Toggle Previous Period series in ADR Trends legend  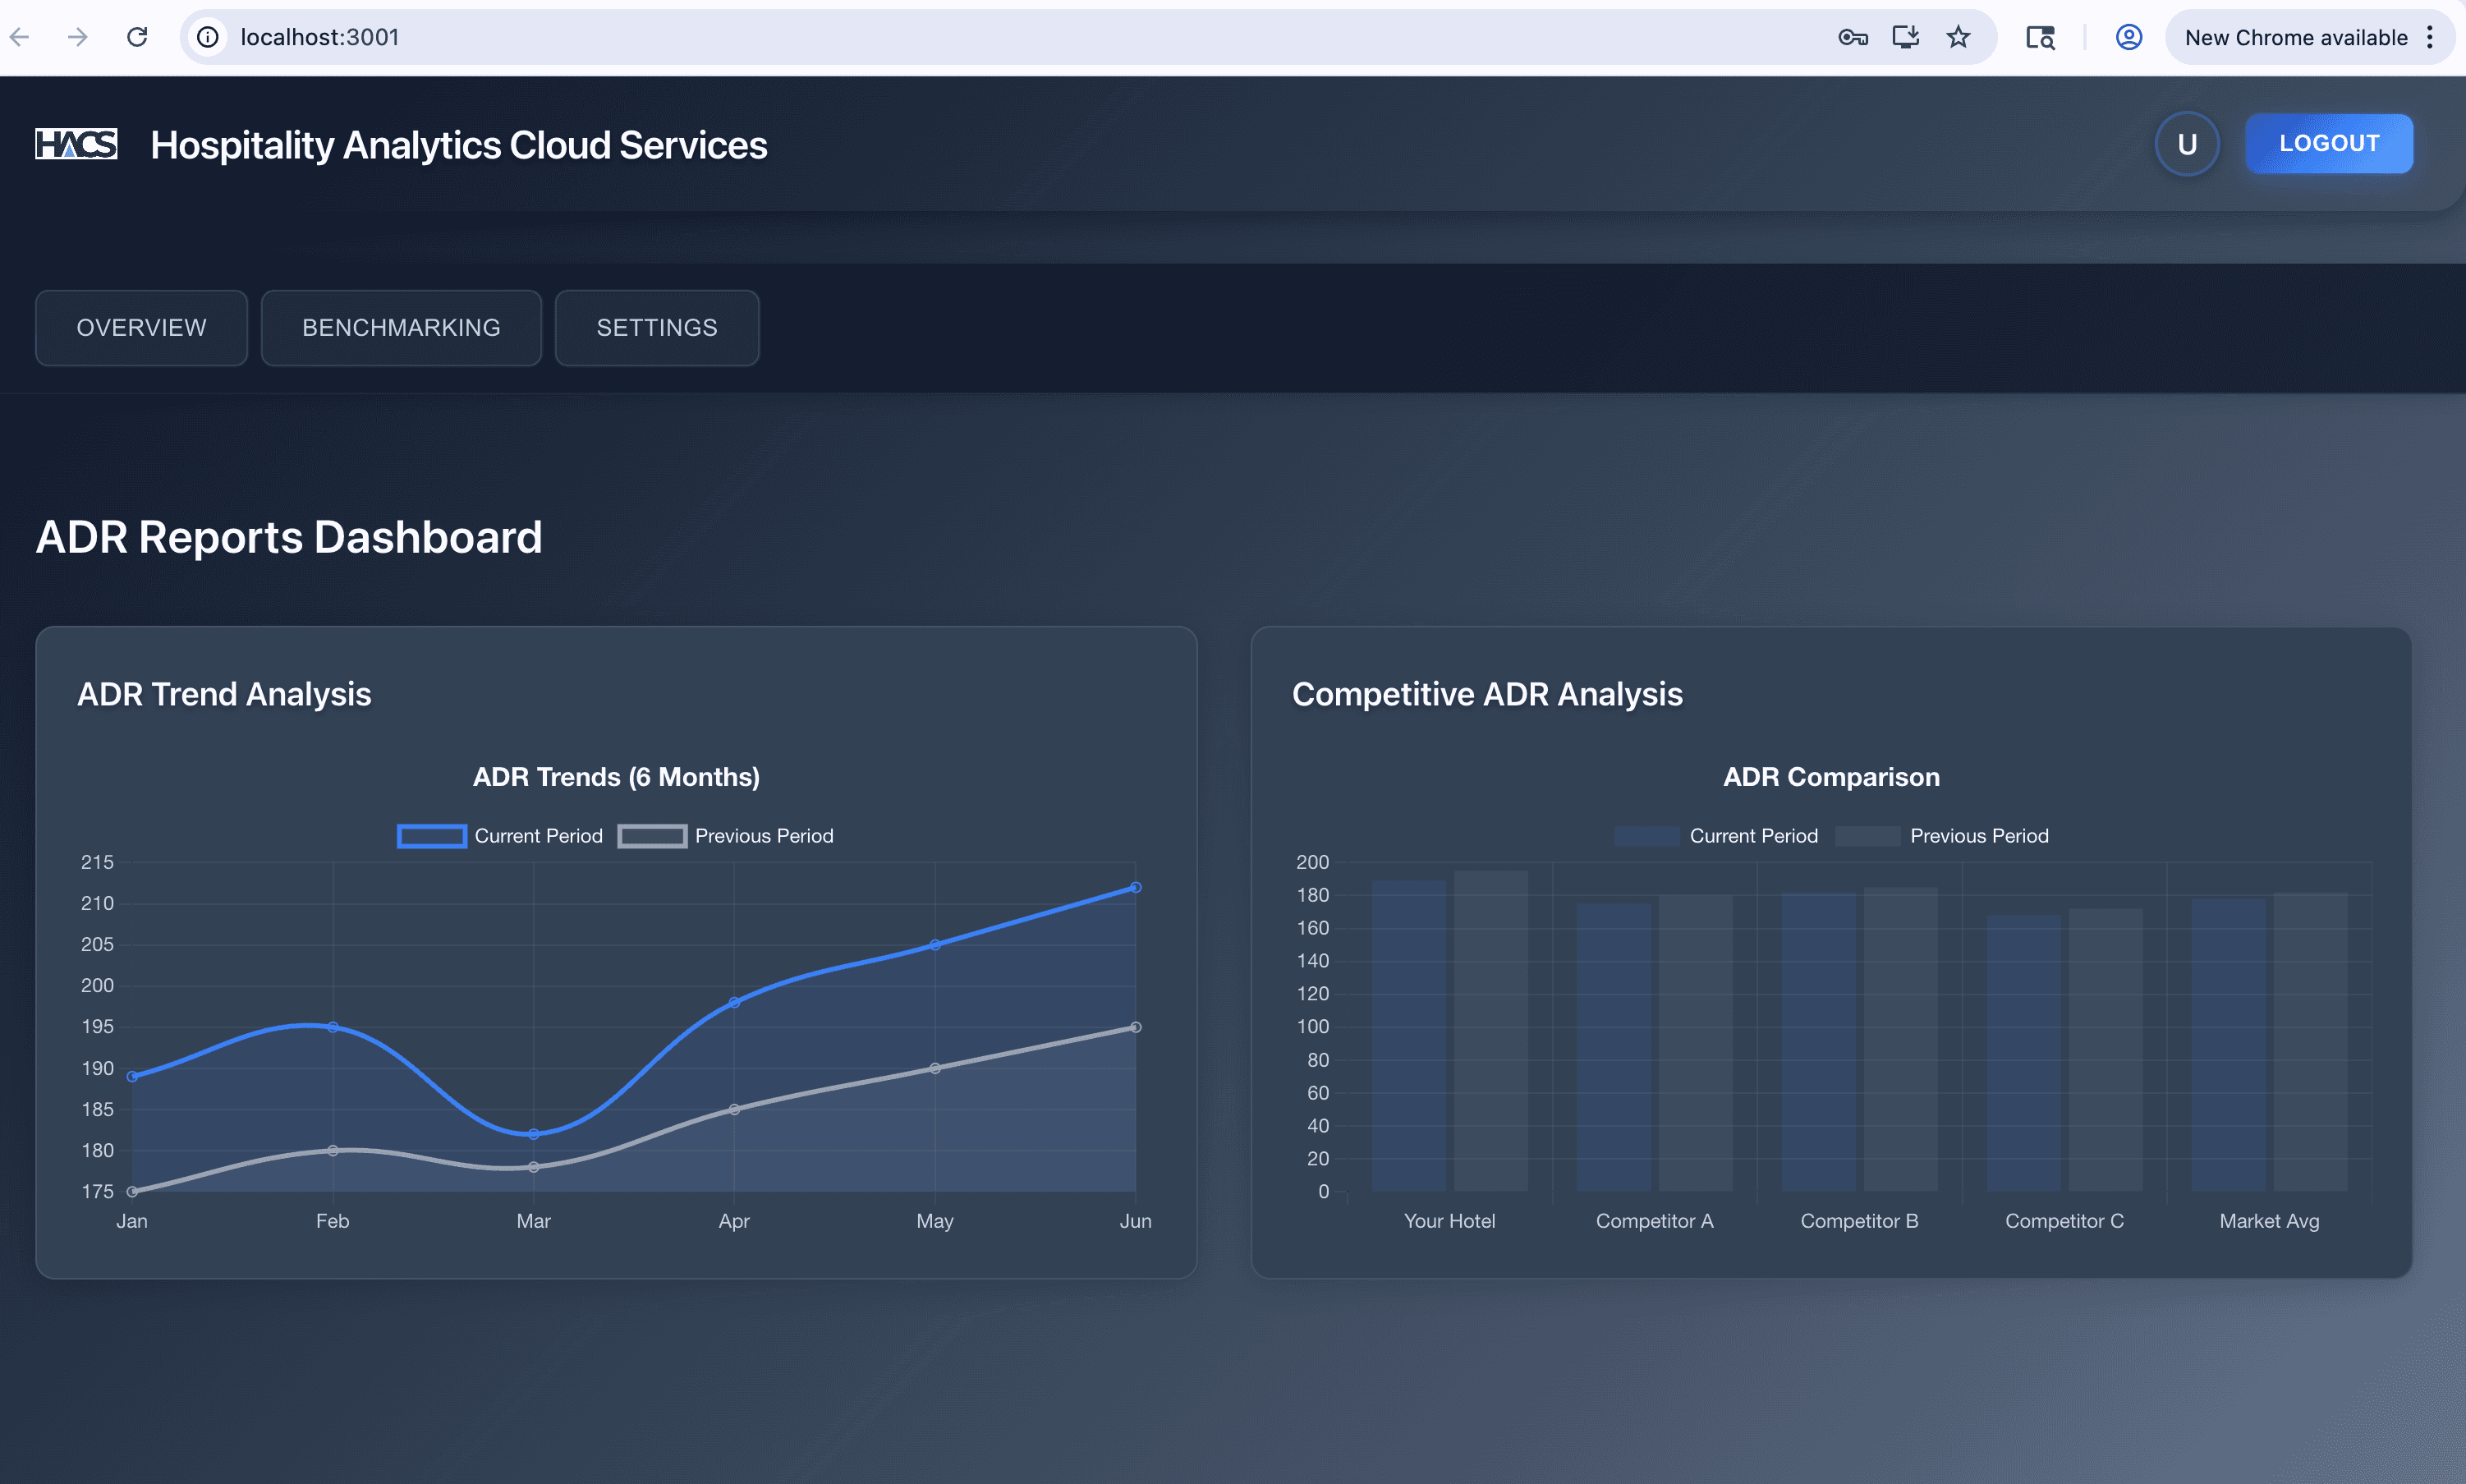tap(725, 836)
